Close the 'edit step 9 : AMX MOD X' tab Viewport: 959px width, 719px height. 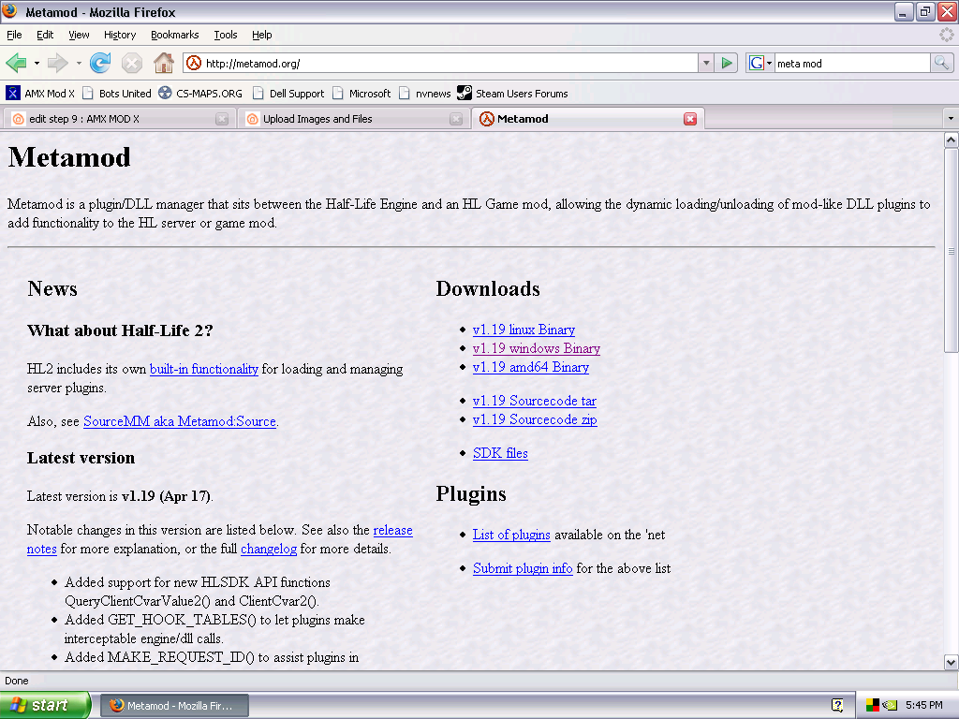[222, 119]
